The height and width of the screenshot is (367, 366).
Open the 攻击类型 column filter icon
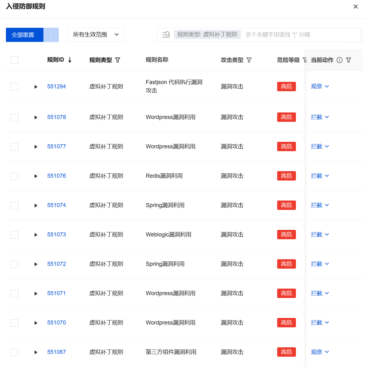tap(249, 60)
